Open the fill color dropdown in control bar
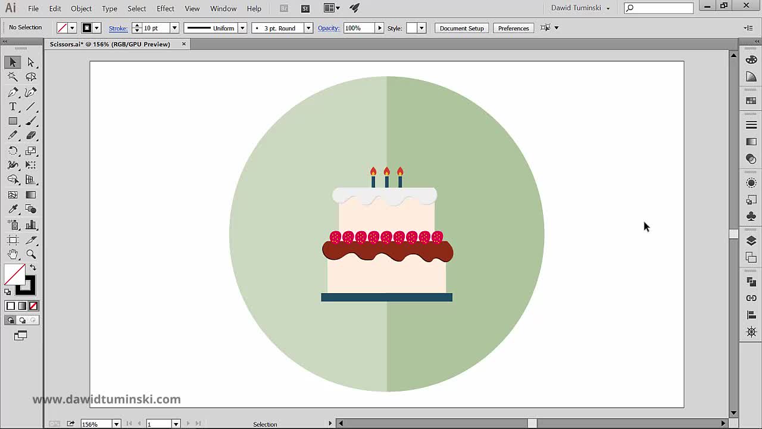Viewport: 762px width, 429px height. [72, 28]
